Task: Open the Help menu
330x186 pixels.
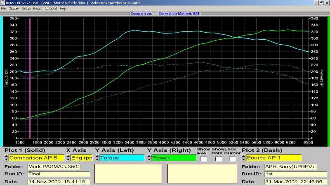Action: coord(63,9)
